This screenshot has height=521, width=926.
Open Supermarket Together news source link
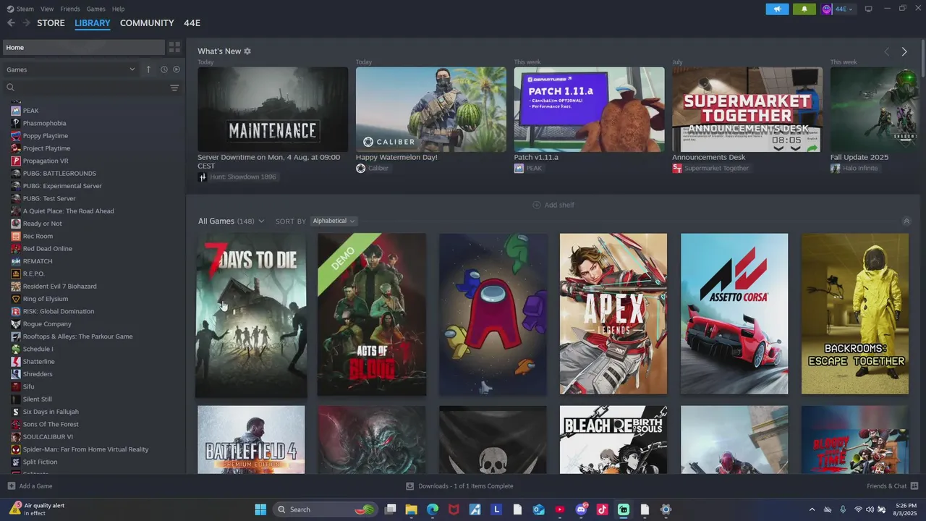[x=716, y=168]
